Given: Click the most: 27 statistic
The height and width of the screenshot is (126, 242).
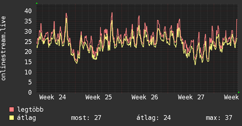Looking at the screenshot, I should click(86, 118).
